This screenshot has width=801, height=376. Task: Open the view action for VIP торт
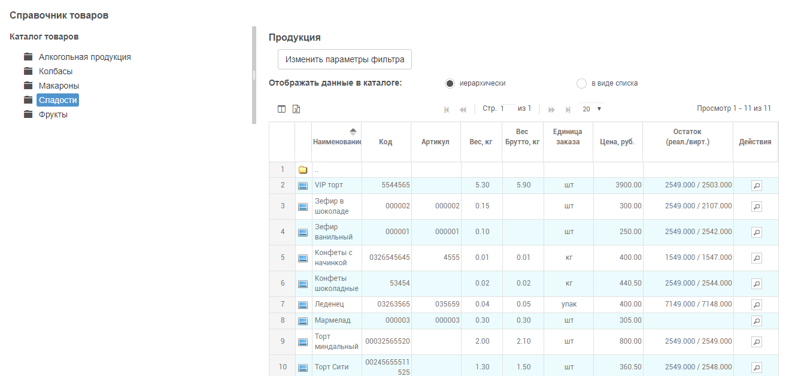pyautogui.click(x=756, y=186)
